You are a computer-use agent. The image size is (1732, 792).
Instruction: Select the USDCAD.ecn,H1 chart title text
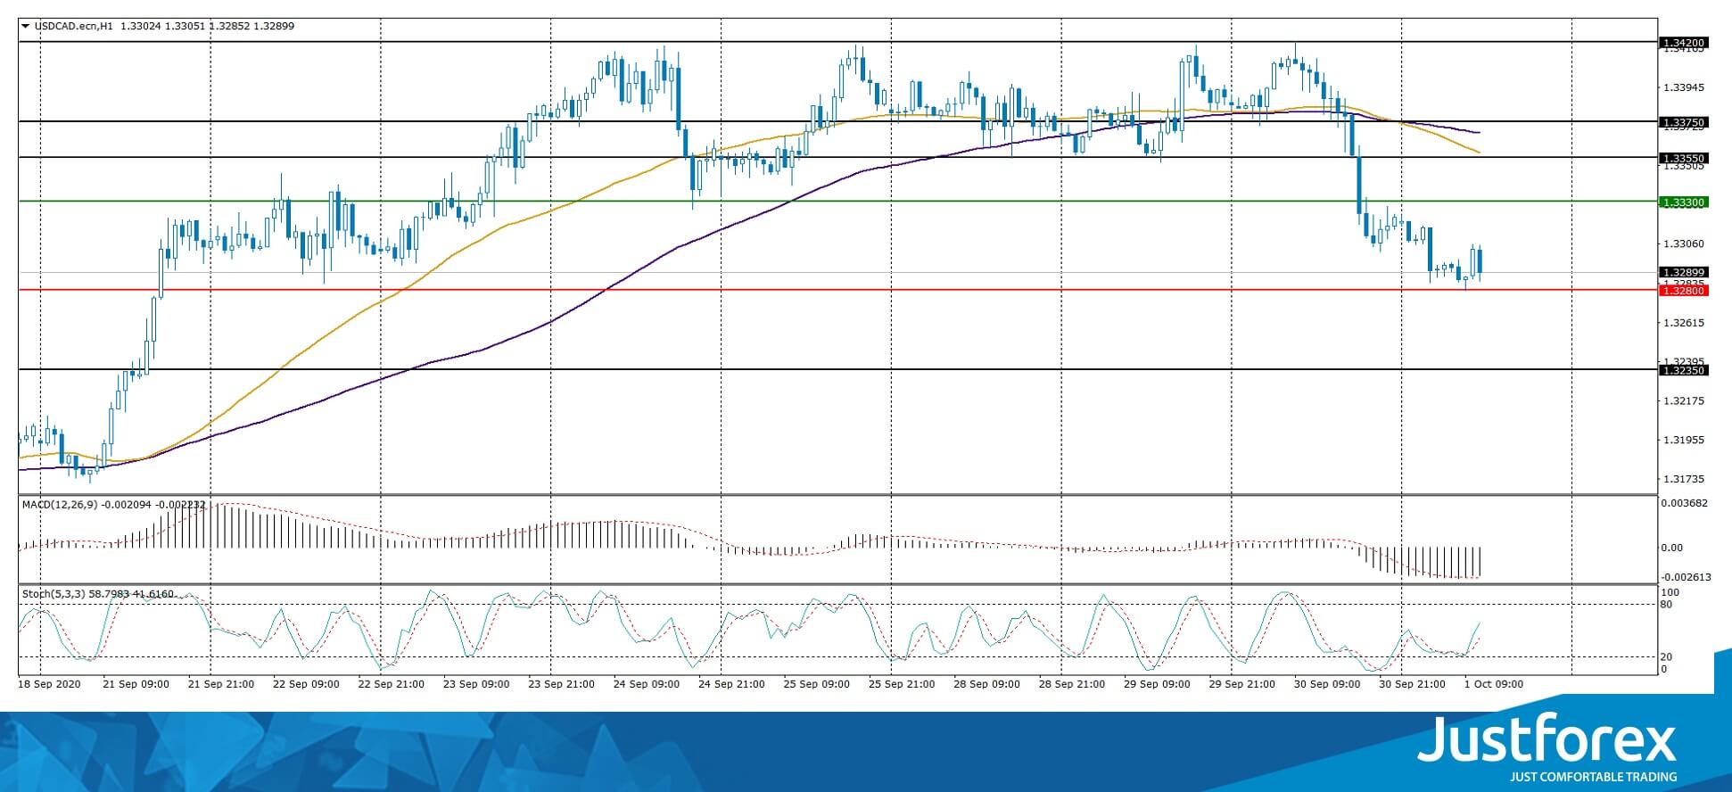click(74, 26)
